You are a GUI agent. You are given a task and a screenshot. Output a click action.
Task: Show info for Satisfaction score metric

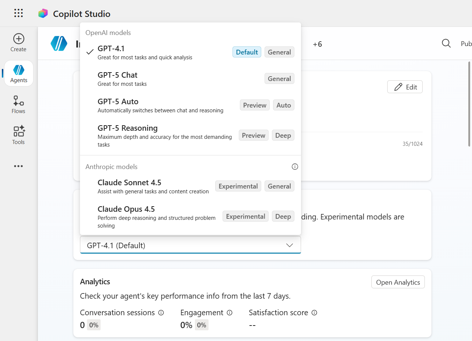click(x=314, y=313)
